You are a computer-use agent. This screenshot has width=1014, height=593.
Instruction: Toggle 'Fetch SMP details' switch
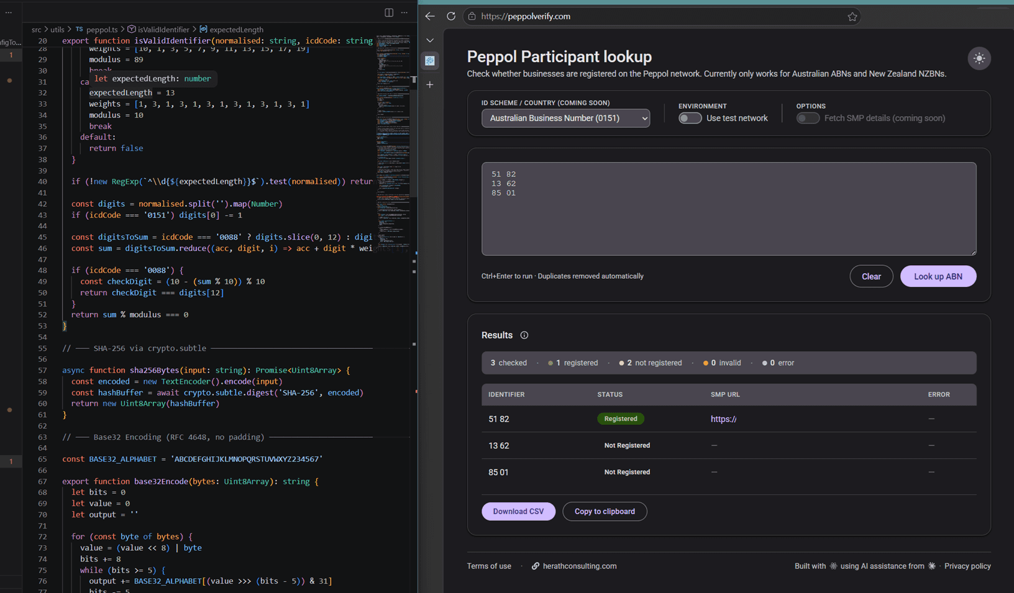[x=808, y=118]
